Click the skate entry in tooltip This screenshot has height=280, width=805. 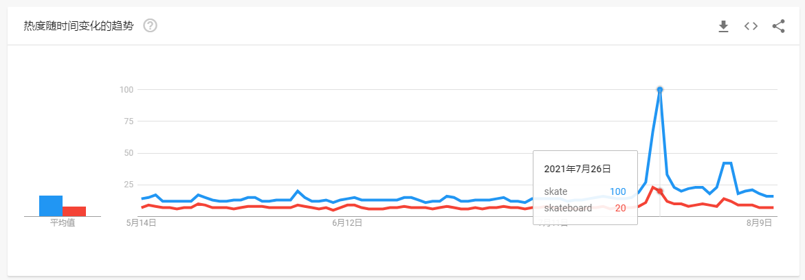(x=556, y=191)
